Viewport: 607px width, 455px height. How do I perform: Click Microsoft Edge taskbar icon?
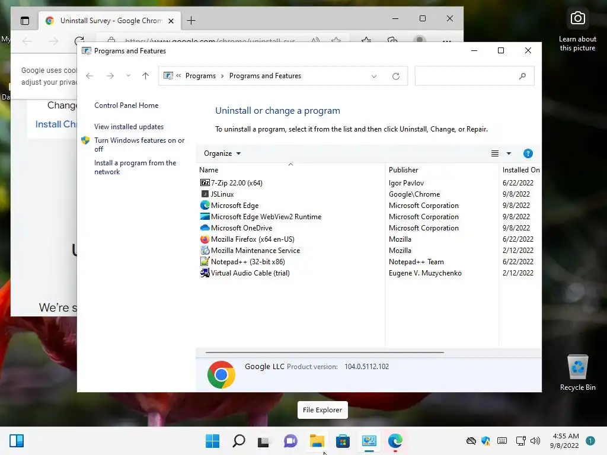(395, 441)
